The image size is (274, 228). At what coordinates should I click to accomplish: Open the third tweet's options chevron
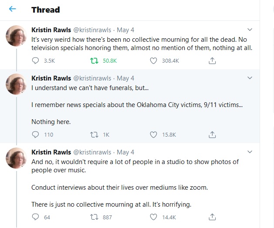click(250, 152)
